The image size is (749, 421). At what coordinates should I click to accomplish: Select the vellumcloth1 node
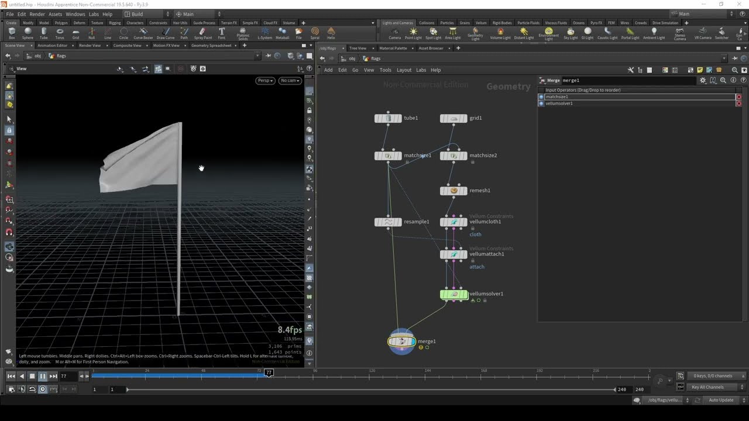[x=454, y=222]
